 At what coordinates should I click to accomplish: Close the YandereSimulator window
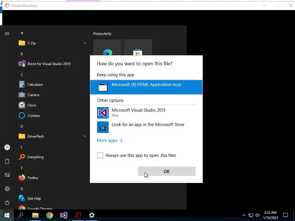290,5
